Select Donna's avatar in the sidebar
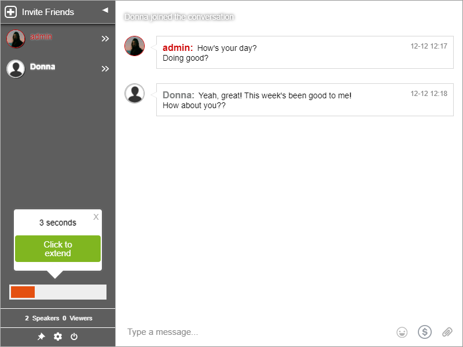 (16, 69)
